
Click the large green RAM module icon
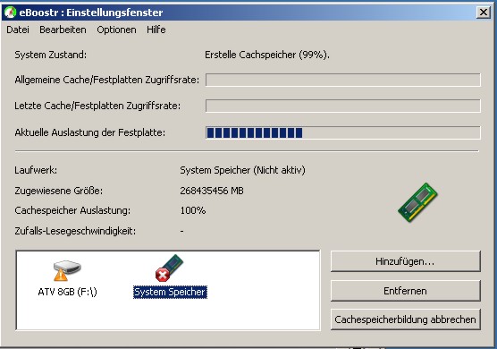(x=417, y=202)
